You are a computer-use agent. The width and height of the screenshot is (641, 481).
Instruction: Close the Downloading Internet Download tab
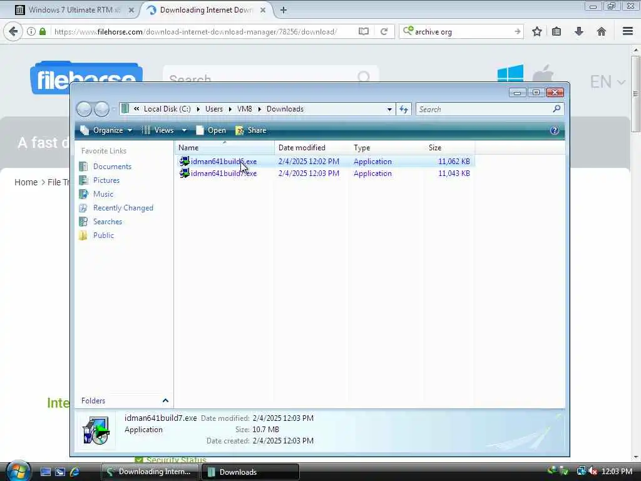pos(263,10)
